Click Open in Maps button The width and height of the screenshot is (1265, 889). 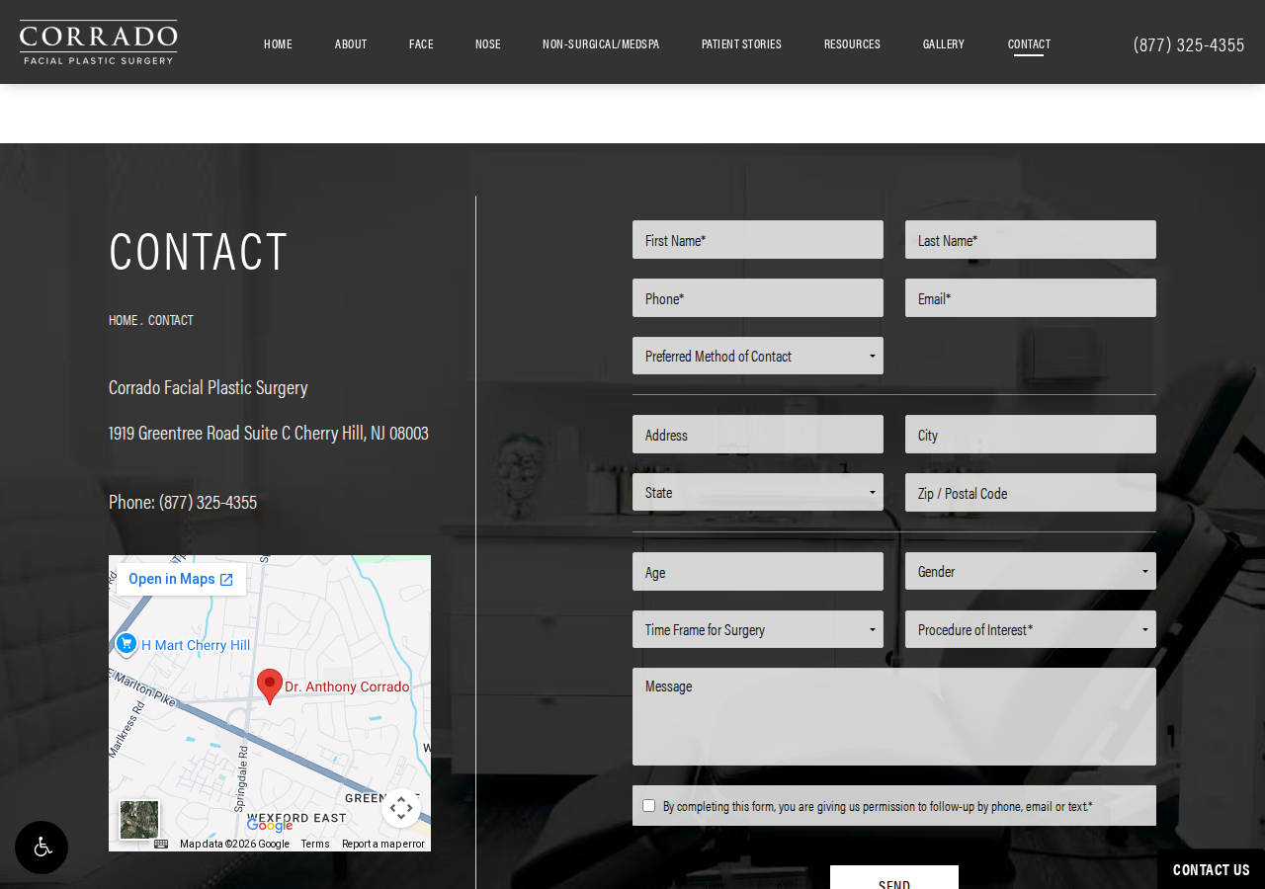pos(181,579)
